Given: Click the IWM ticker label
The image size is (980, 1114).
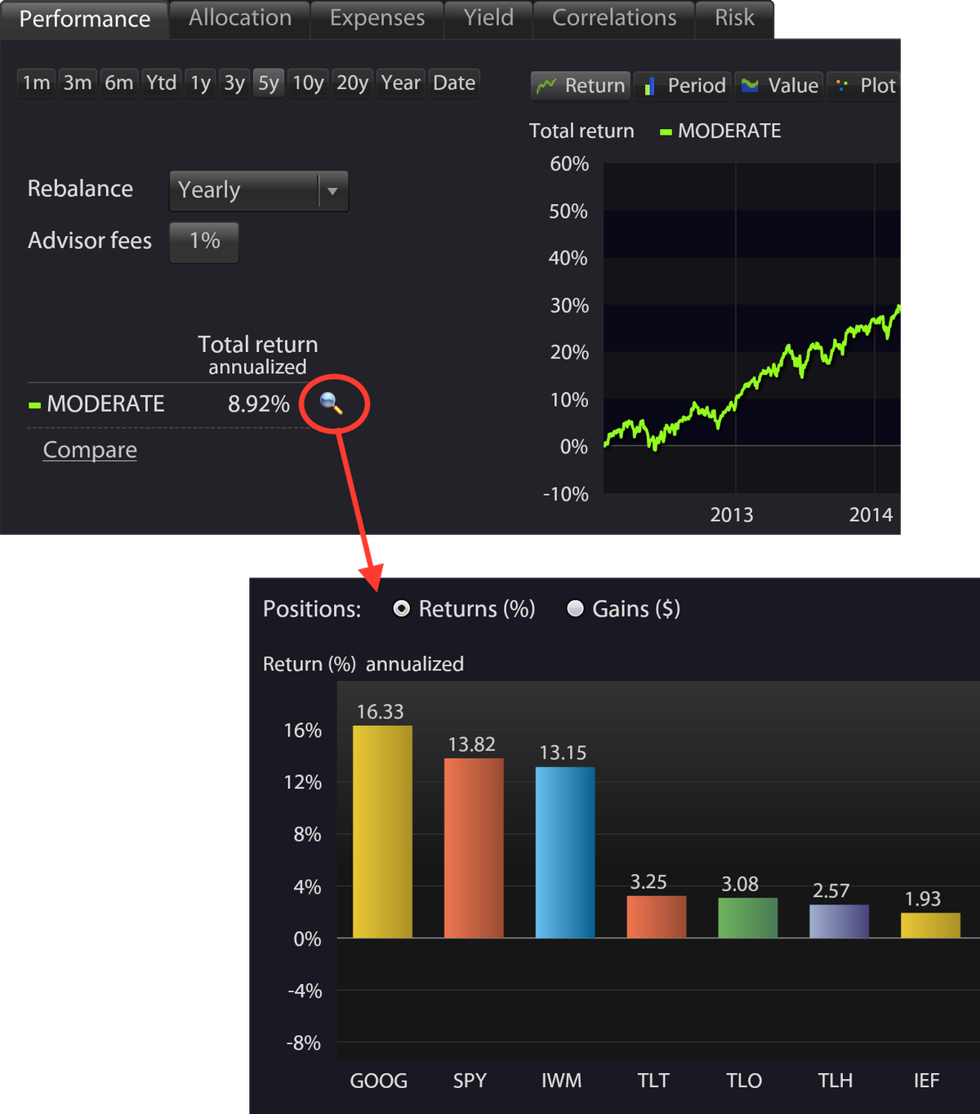Looking at the screenshot, I should click(x=562, y=1081).
